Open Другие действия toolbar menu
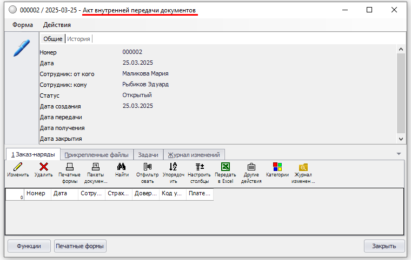This screenshot has height=260, width=411. pyautogui.click(x=251, y=167)
